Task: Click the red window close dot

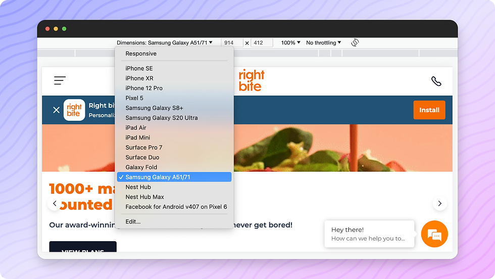Action: tap(47, 29)
